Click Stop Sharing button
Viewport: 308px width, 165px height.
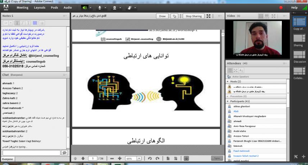(193, 16)
